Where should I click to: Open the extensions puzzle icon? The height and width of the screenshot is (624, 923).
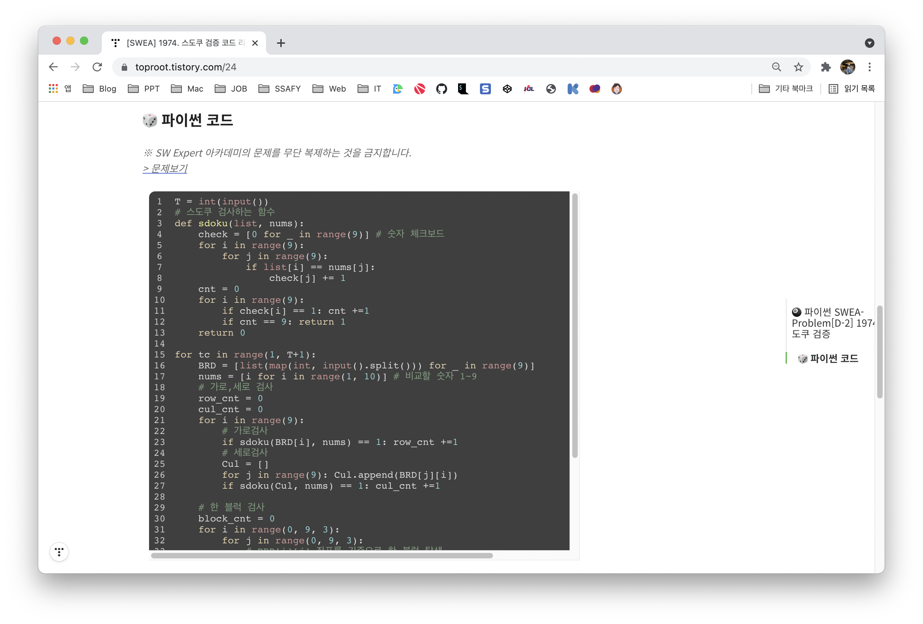coord(826,67)
